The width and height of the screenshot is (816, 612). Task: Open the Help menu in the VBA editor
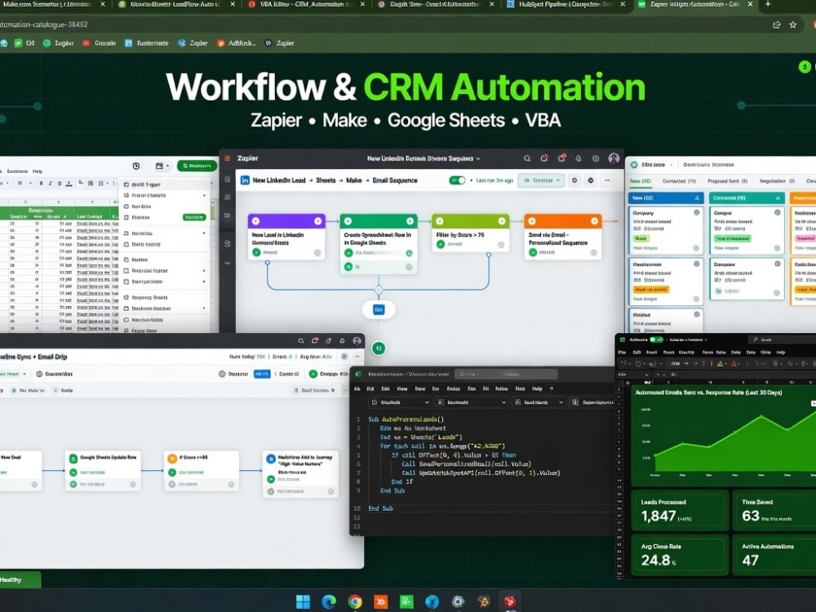(537, 388)
